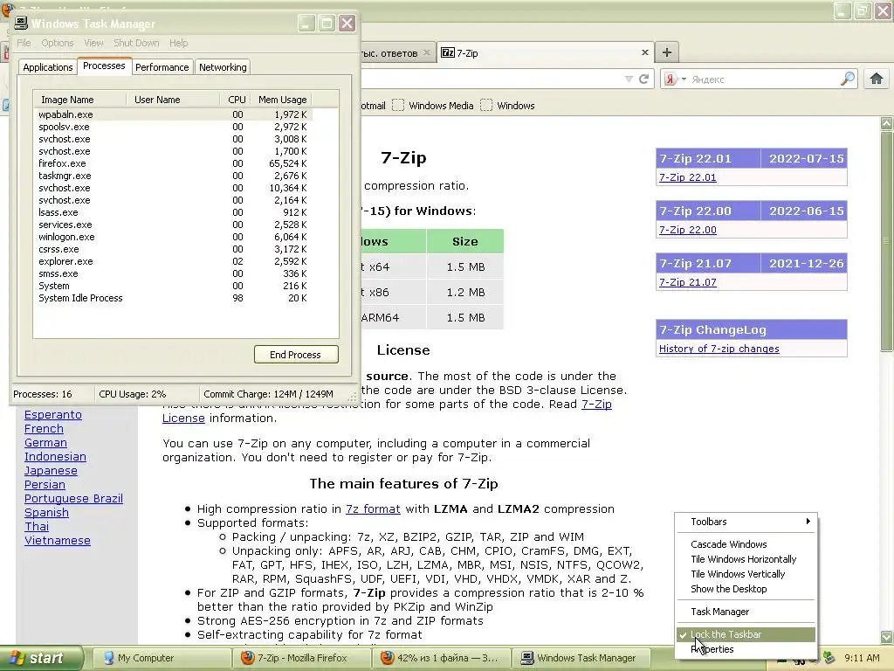Switch to Performance tab
894x671 pixels.
[162, 67]
